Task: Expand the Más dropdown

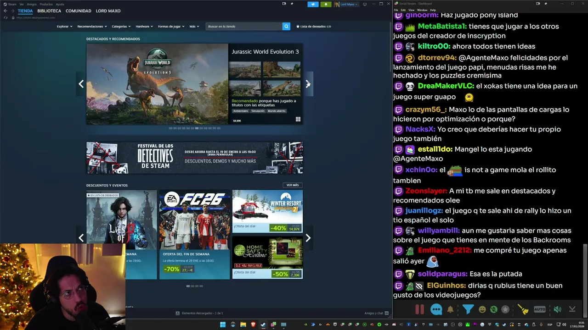Action: coord(194,26)
